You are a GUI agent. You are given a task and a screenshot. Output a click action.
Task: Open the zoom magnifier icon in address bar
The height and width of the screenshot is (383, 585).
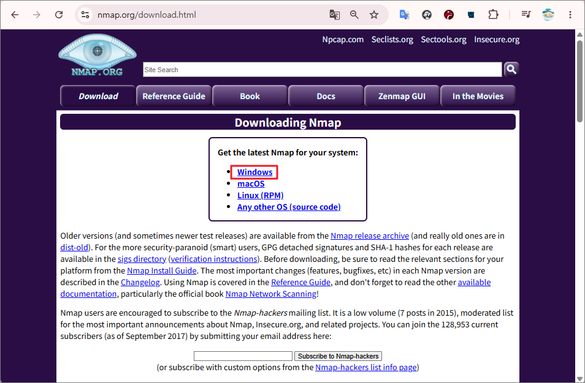click(x=354, y=15)
